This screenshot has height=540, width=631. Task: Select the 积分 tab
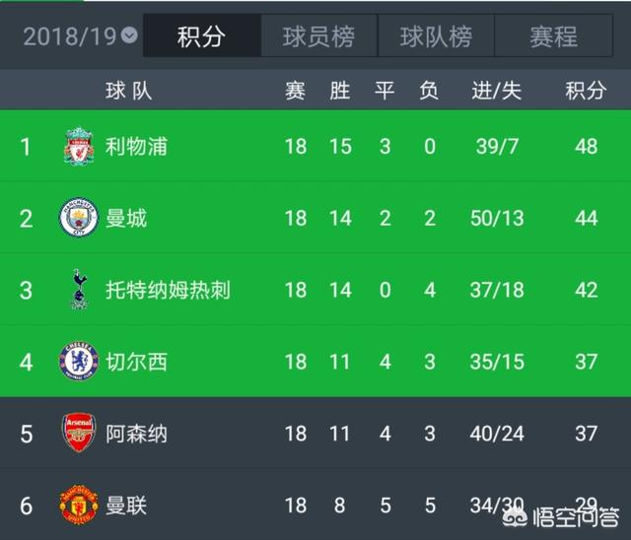click(201, 37)
